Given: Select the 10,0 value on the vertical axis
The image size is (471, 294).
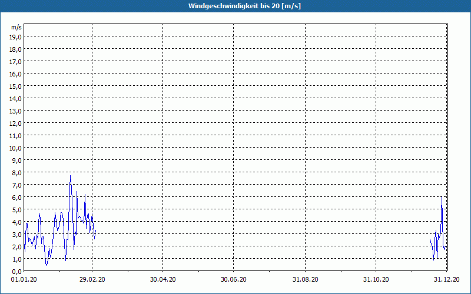Looking at the screenshot, I should [16, 148].
